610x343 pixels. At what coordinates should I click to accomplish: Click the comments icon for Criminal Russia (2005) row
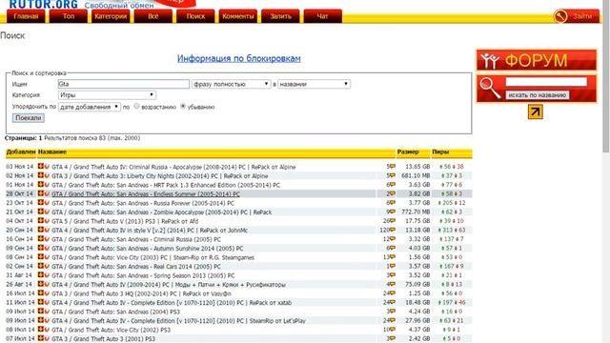(x=393, y=239)
